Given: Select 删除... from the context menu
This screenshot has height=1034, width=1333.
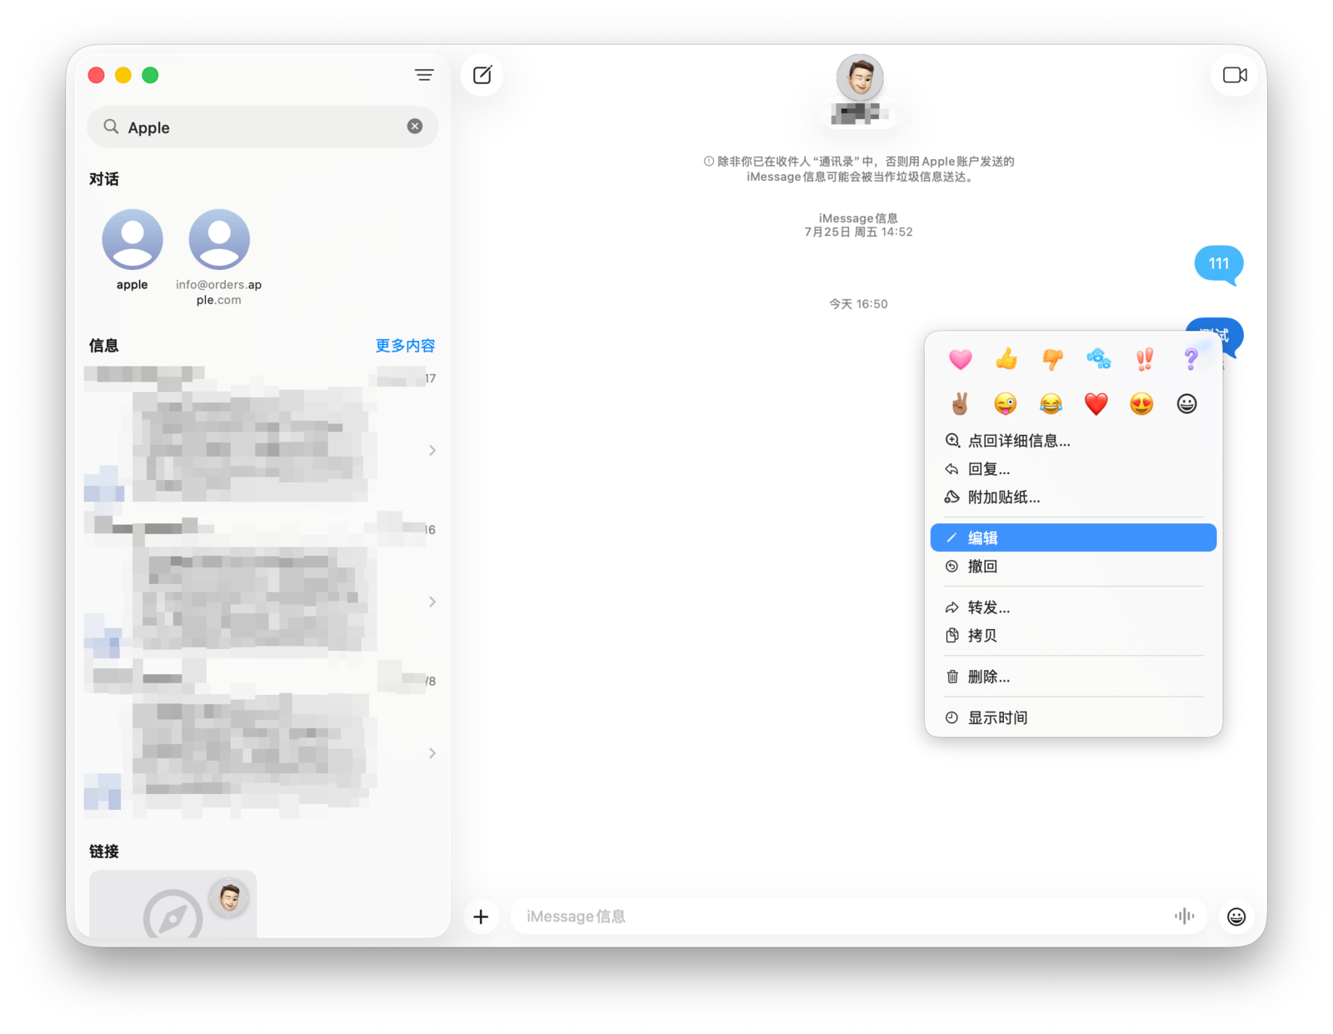Looking at the screenshot, I should point(988,677).
